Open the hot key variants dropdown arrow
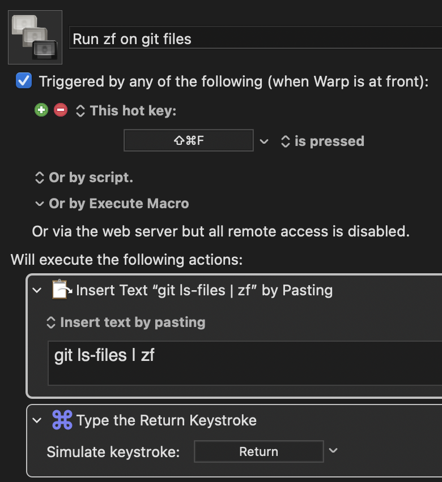This screenshot has height=482, width=442. [x=265, y=140]
